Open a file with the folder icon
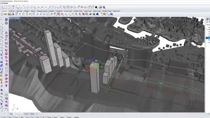 [6, 14]
